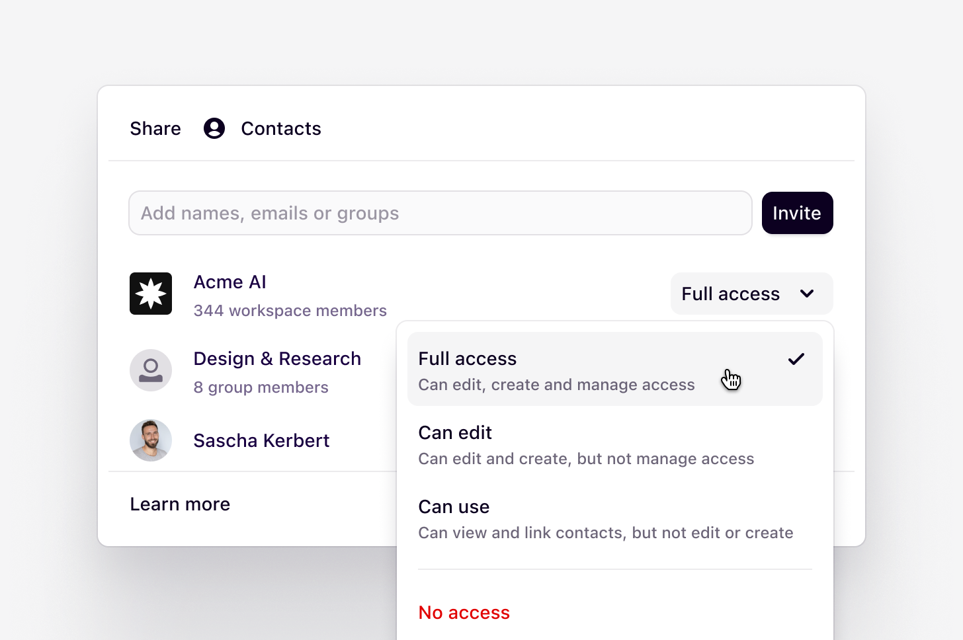Click the checkmark beside Full access option

[x=796, y=359]
